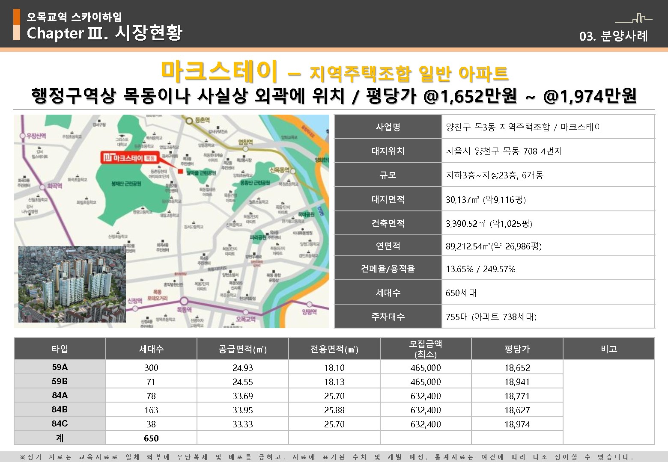Click the 오목교역 label on the map
The width and height of the screenshot is (668, 462).
[246, 319]
